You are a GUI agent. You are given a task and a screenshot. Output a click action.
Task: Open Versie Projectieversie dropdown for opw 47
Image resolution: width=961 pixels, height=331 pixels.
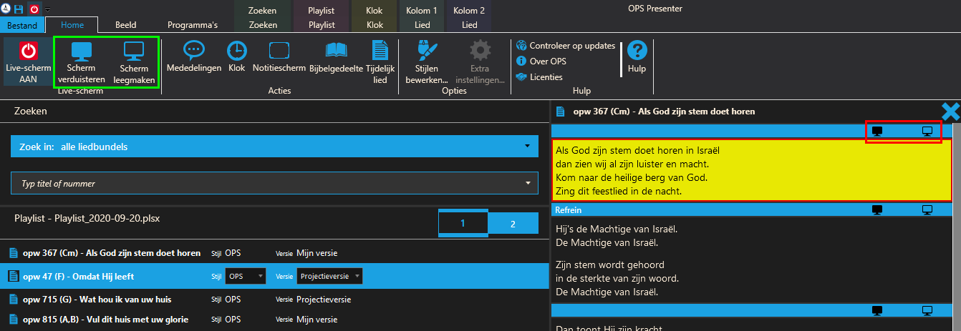click(x=329, y=276)
